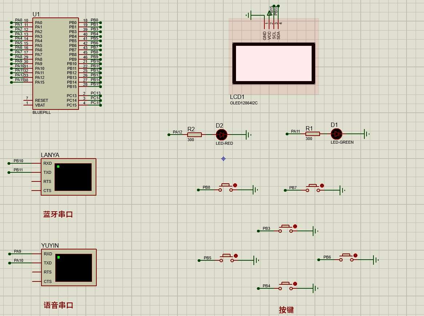
Task: Click the BLUEPILL part name under U1
Action: point(42,112)
